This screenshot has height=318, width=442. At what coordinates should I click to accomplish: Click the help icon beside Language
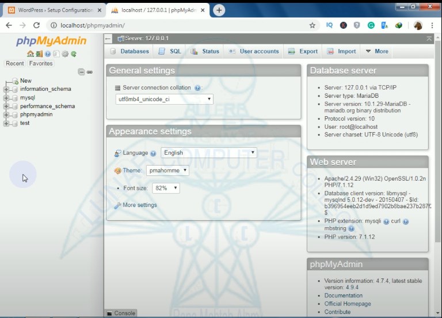click(153, 153)
